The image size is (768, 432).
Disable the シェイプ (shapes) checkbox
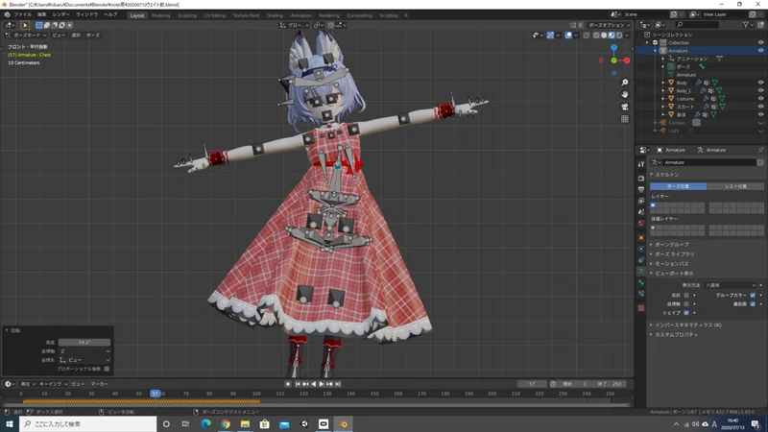click(x=686, y=313)
